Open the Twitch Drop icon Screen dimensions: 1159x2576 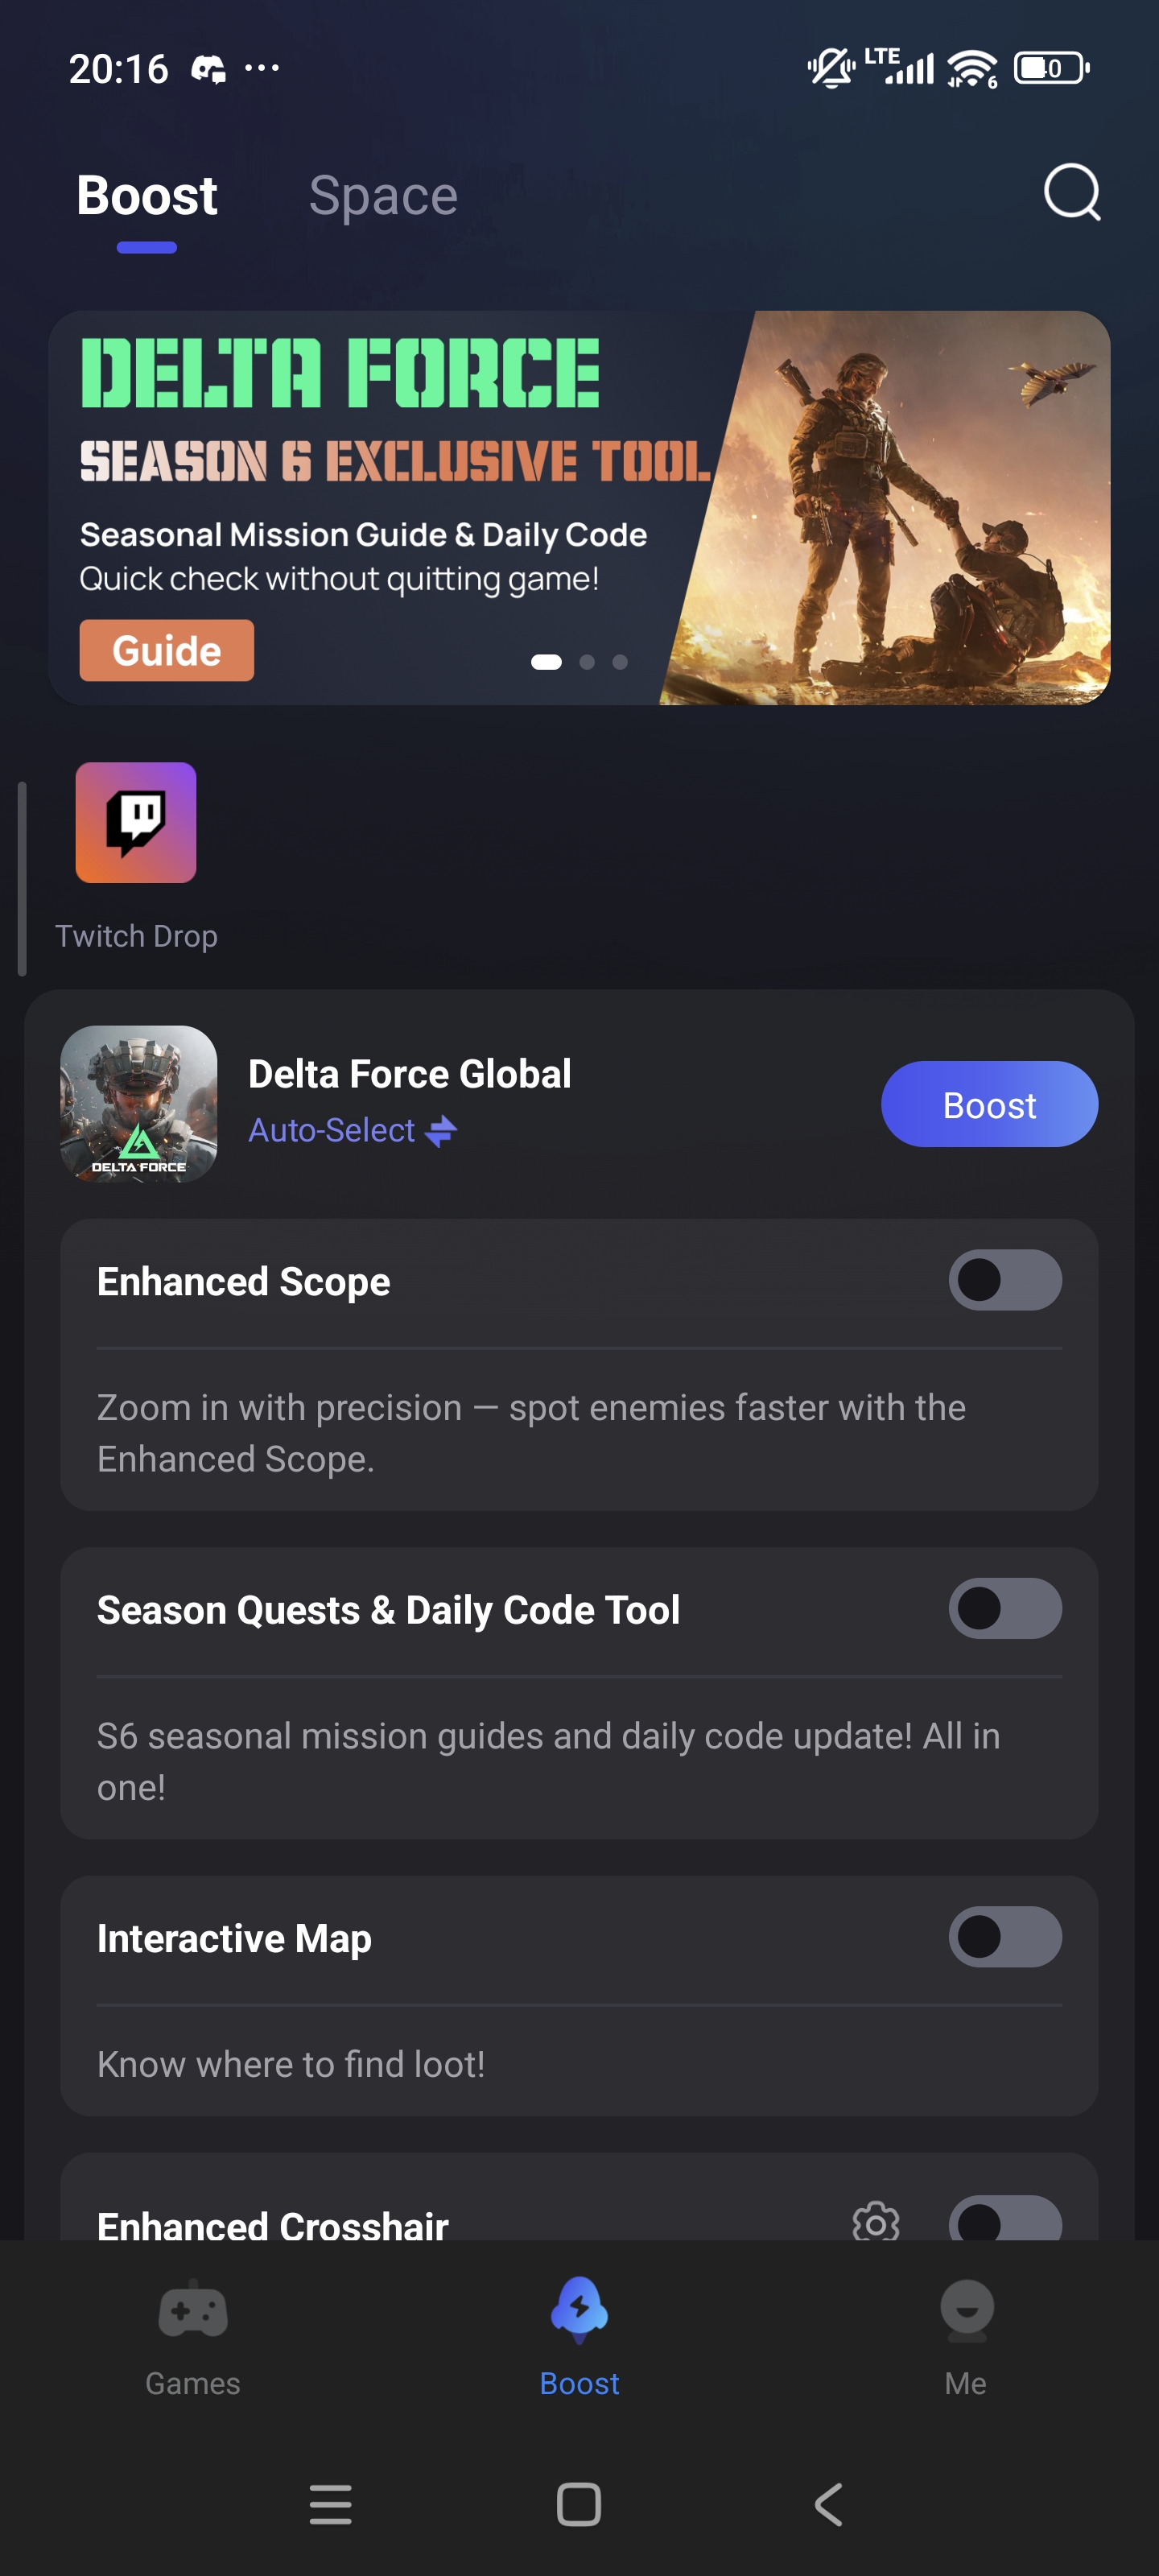tap(136, 823)
